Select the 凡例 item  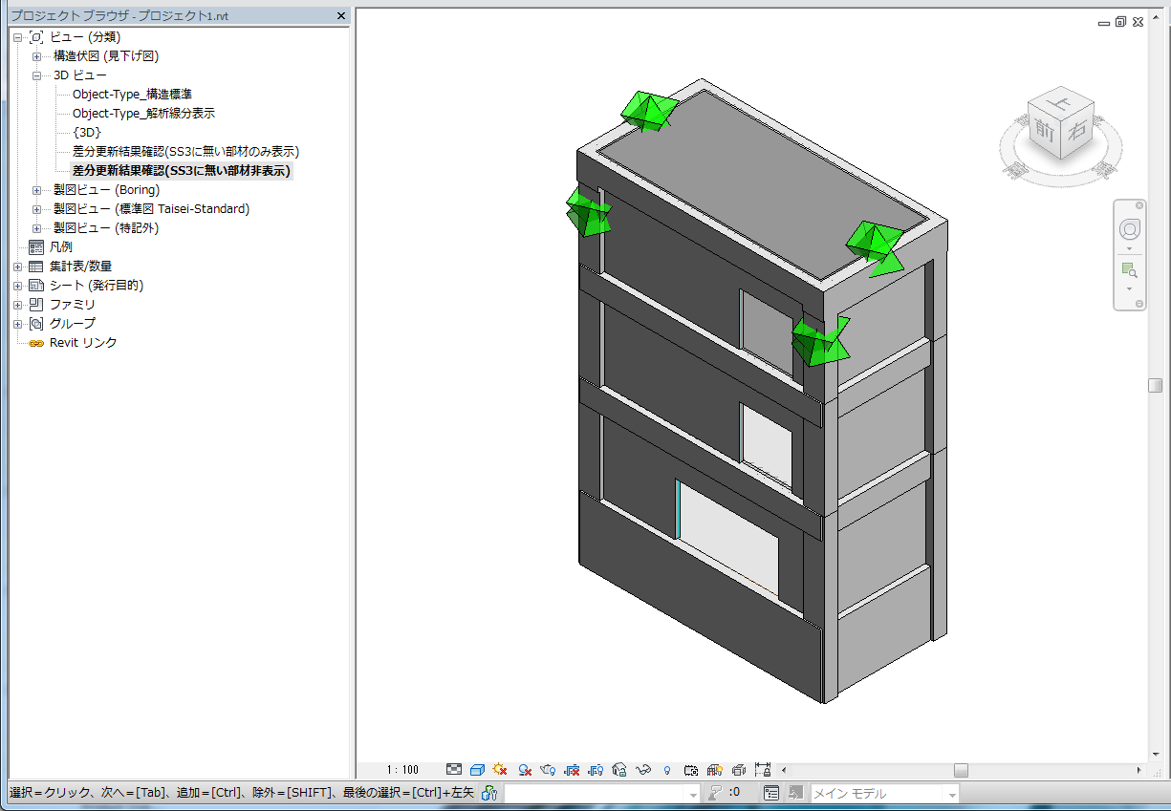[61, 247]
